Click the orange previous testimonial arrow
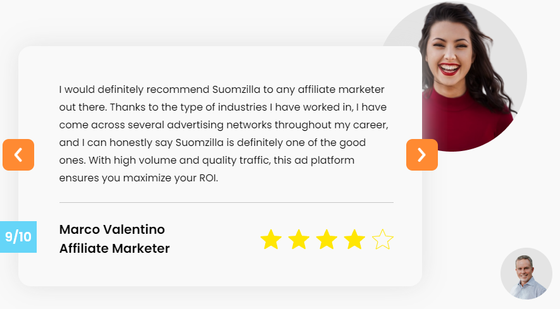Image resolution: width=560 pixels, height=309 pixels. [x=18, y=155]
